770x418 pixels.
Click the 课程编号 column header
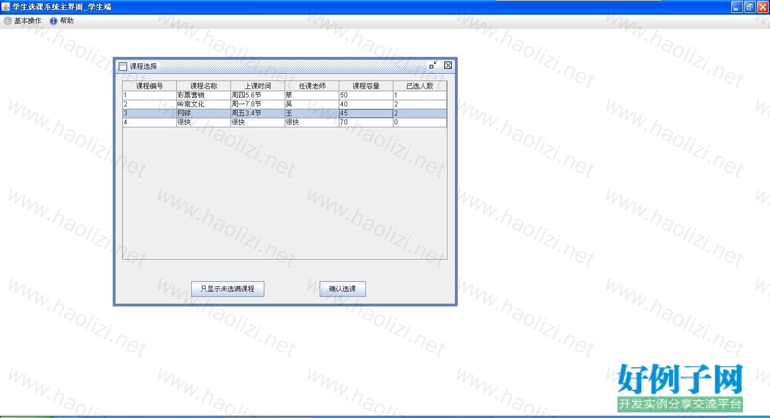pos(149,86)
